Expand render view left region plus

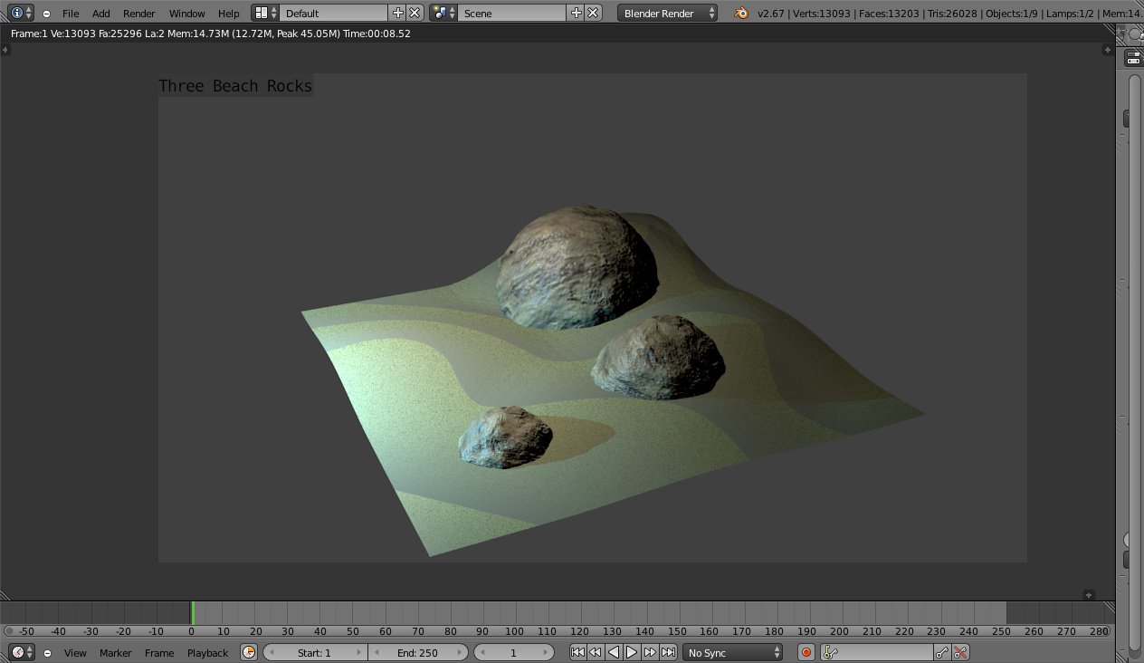click(5, 50)
